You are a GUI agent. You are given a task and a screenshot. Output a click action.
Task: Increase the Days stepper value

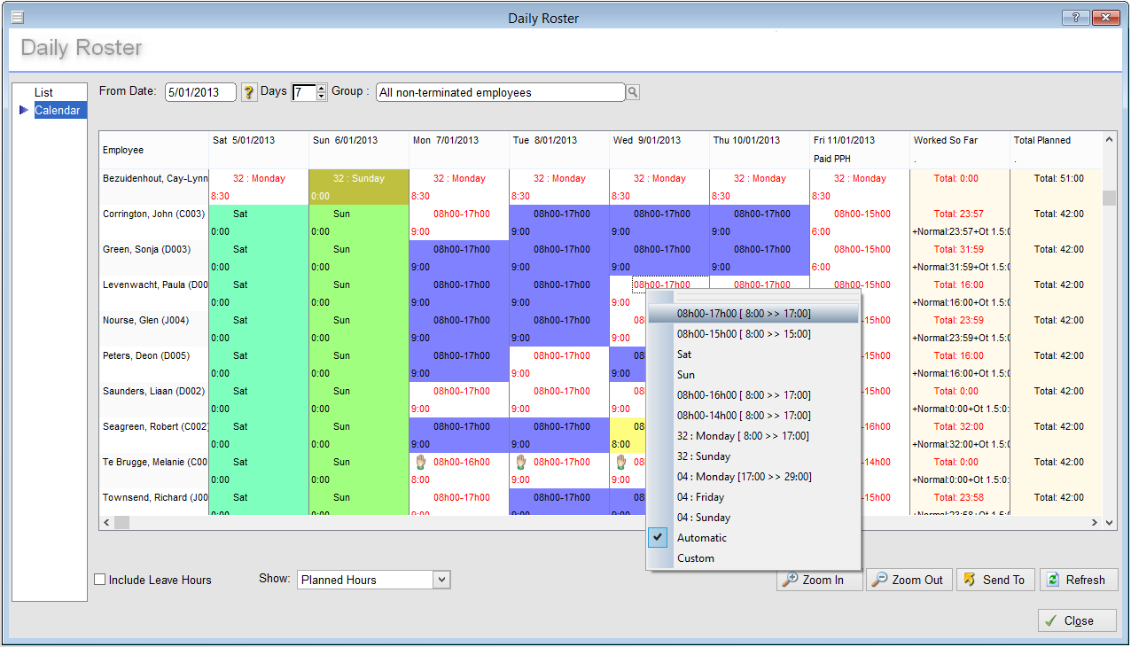(x=322, y=88)
